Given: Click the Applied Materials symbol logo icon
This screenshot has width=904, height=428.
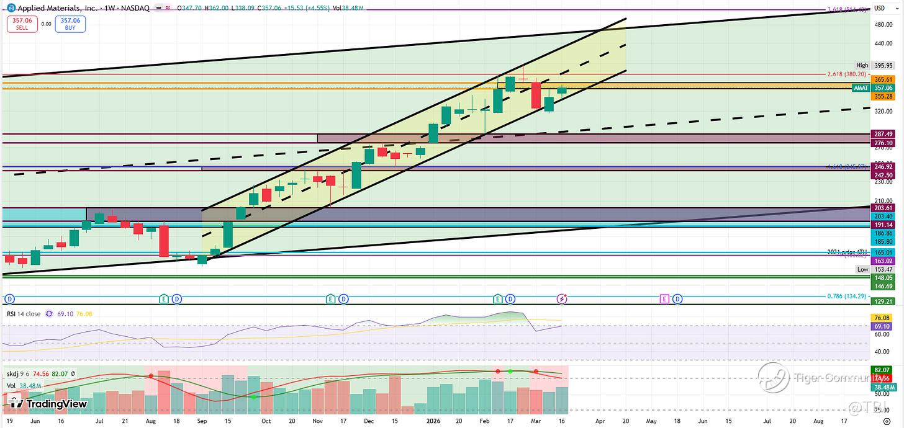Looking at the screenshot, I should pos(11,8).
